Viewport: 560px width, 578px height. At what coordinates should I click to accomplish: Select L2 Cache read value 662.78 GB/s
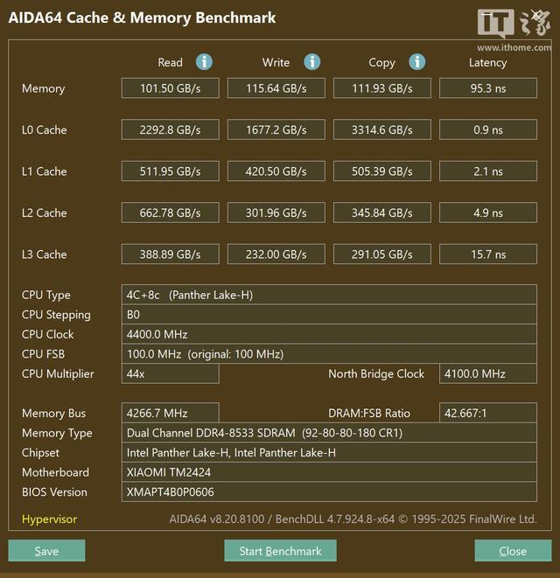171,212
